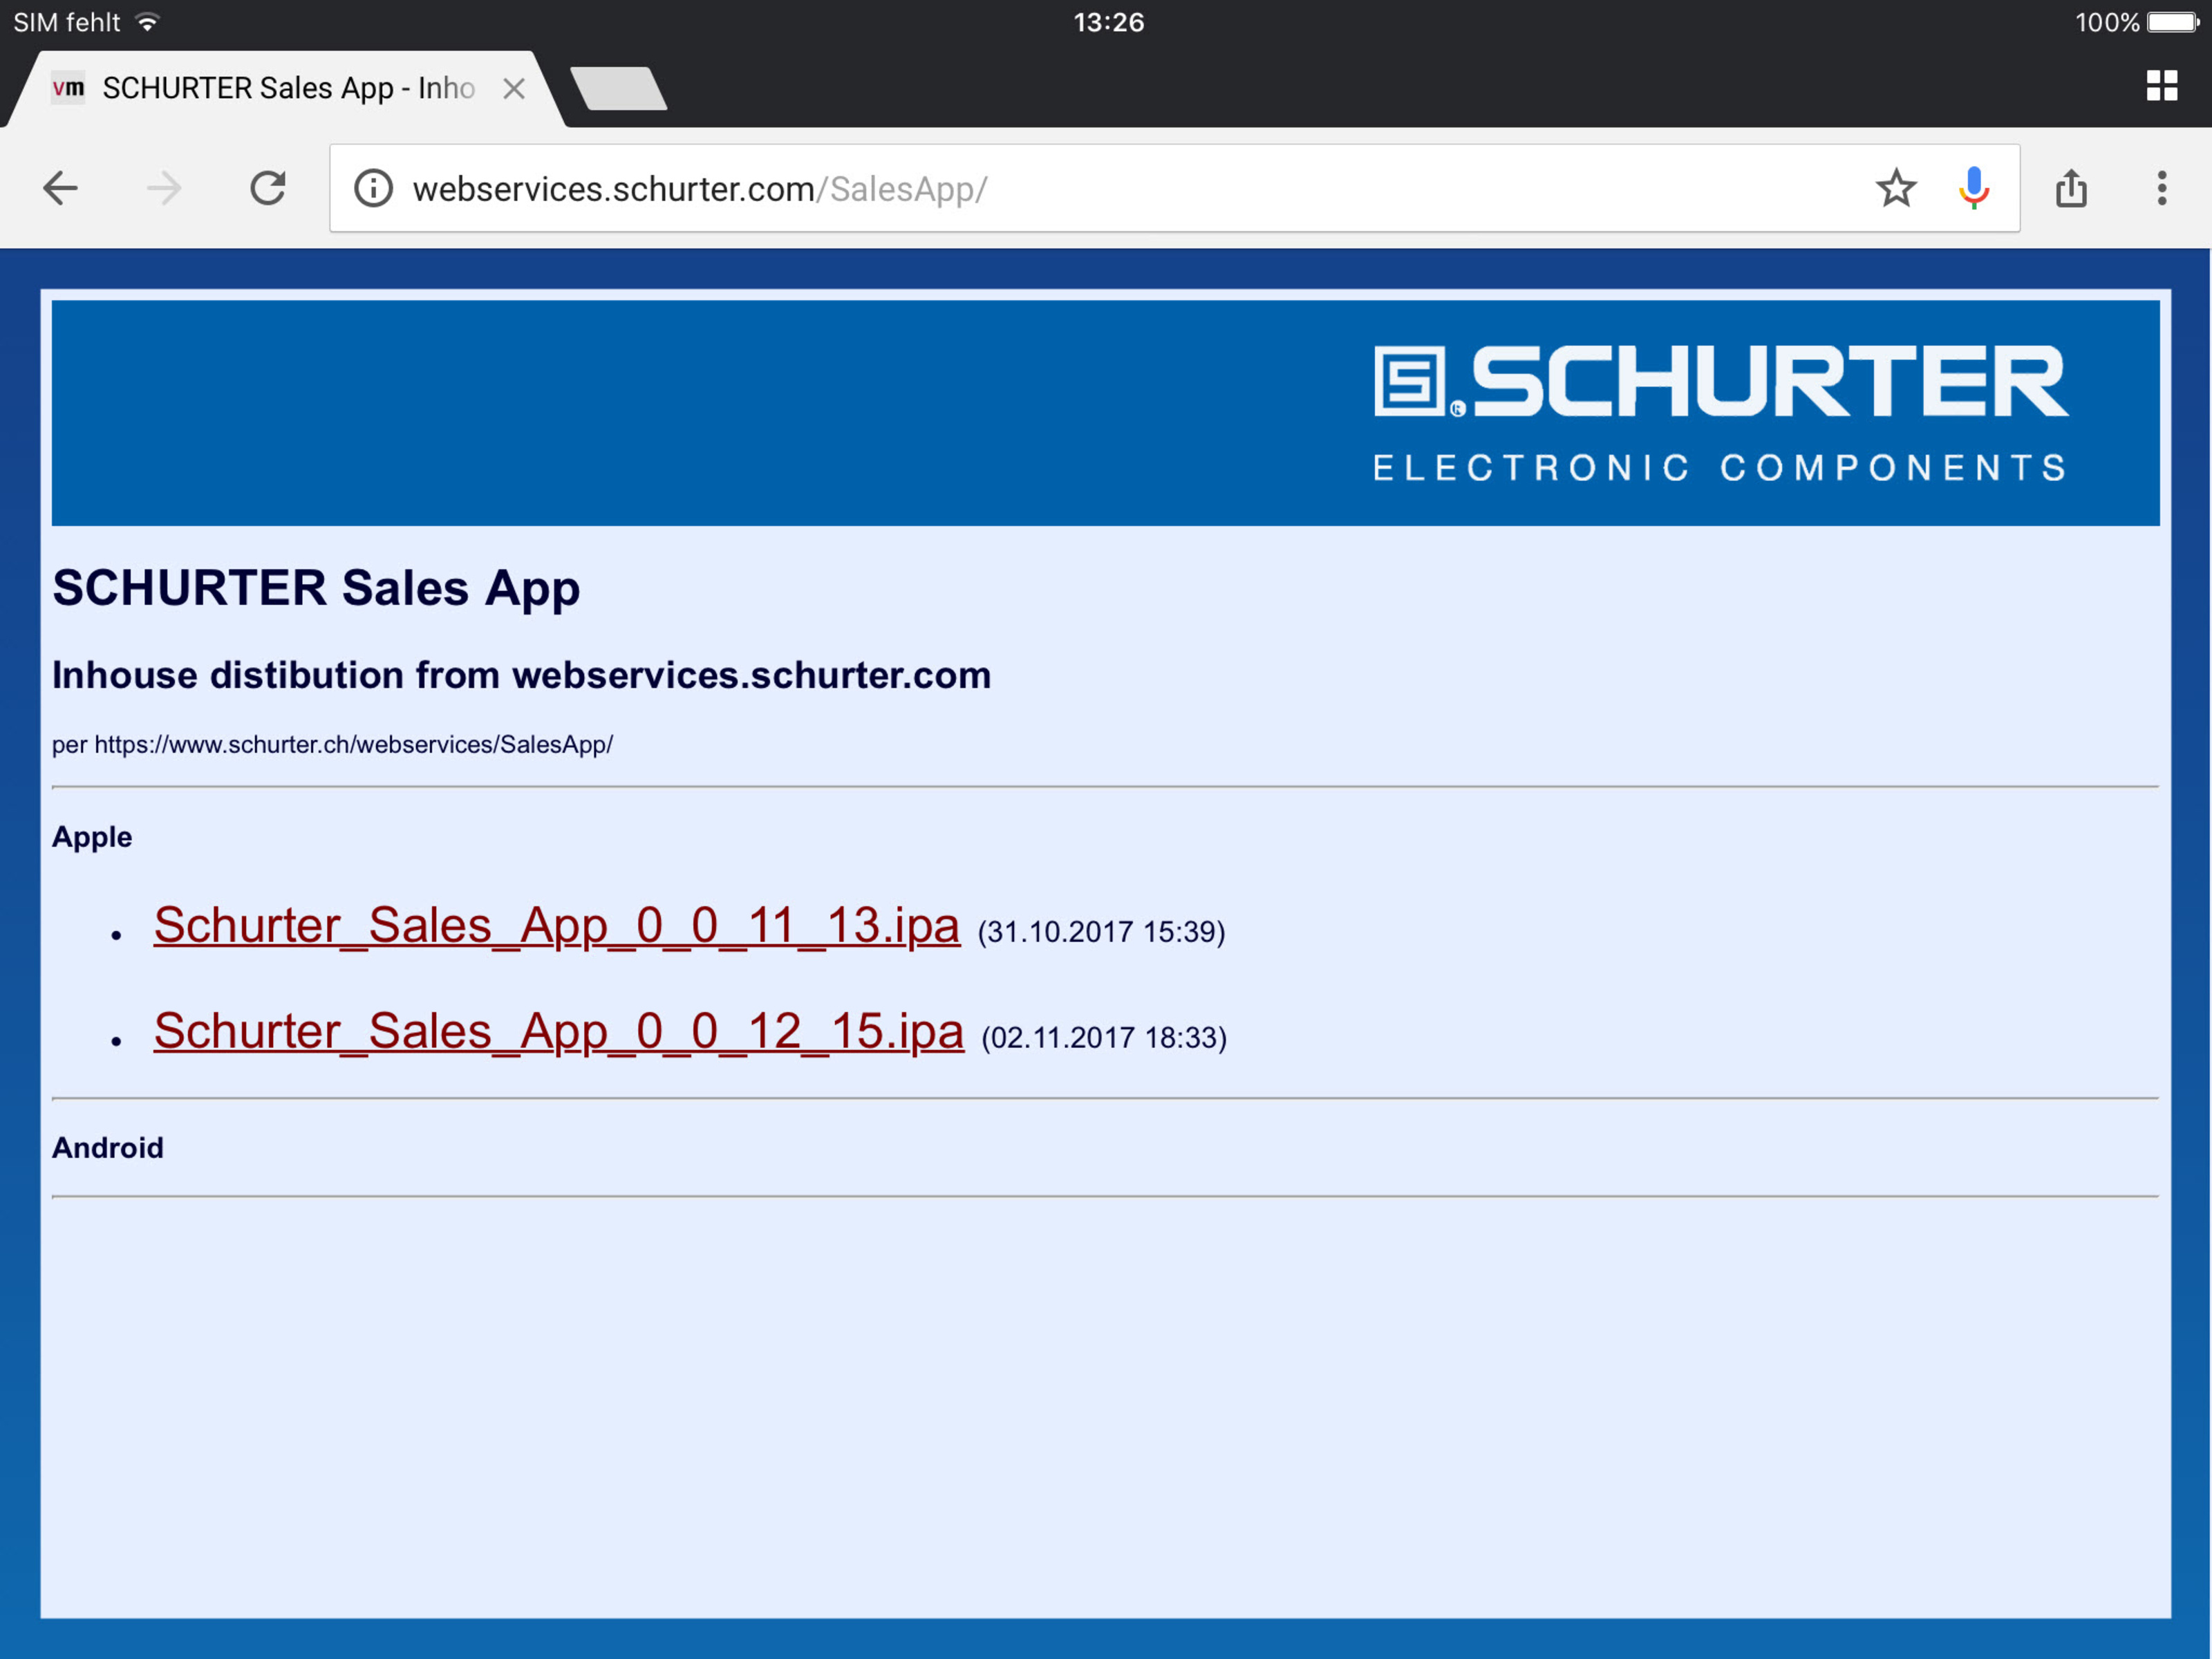Select the SCHURTER Sales App tab
The height and width of the screenshot is (1659, 2212).
[x=285, y=88]
